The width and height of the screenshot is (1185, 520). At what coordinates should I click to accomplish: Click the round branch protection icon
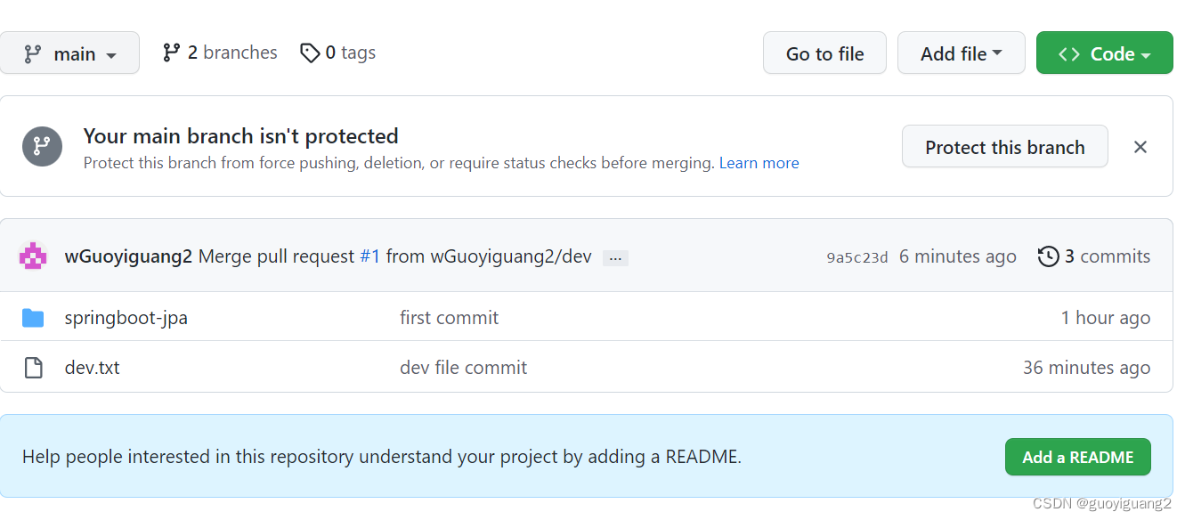[x=42, y=146]
